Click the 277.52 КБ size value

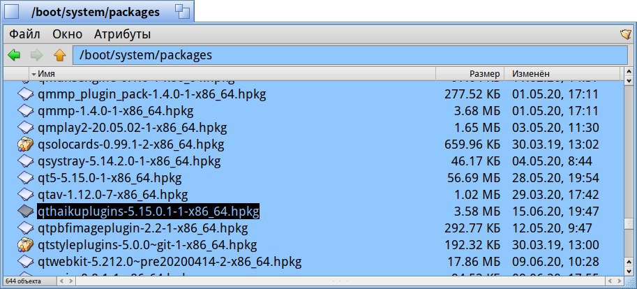[472, 94]
